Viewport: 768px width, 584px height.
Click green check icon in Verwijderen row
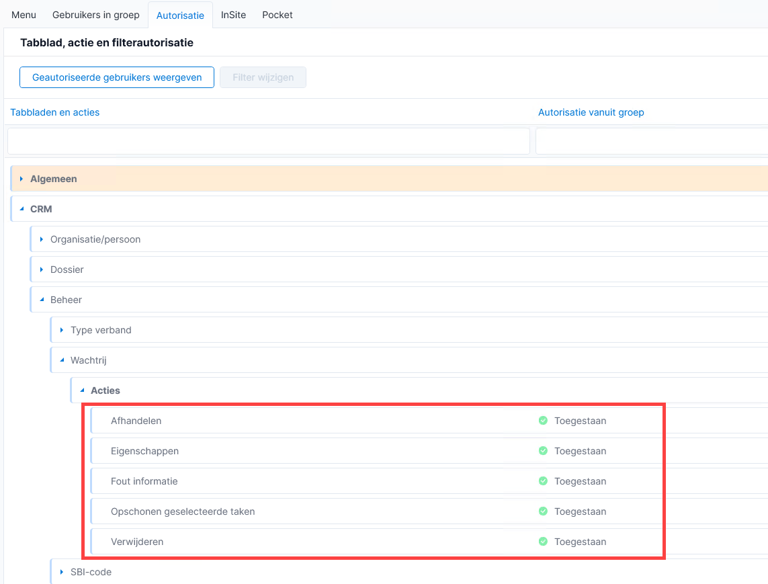[543, 542]
